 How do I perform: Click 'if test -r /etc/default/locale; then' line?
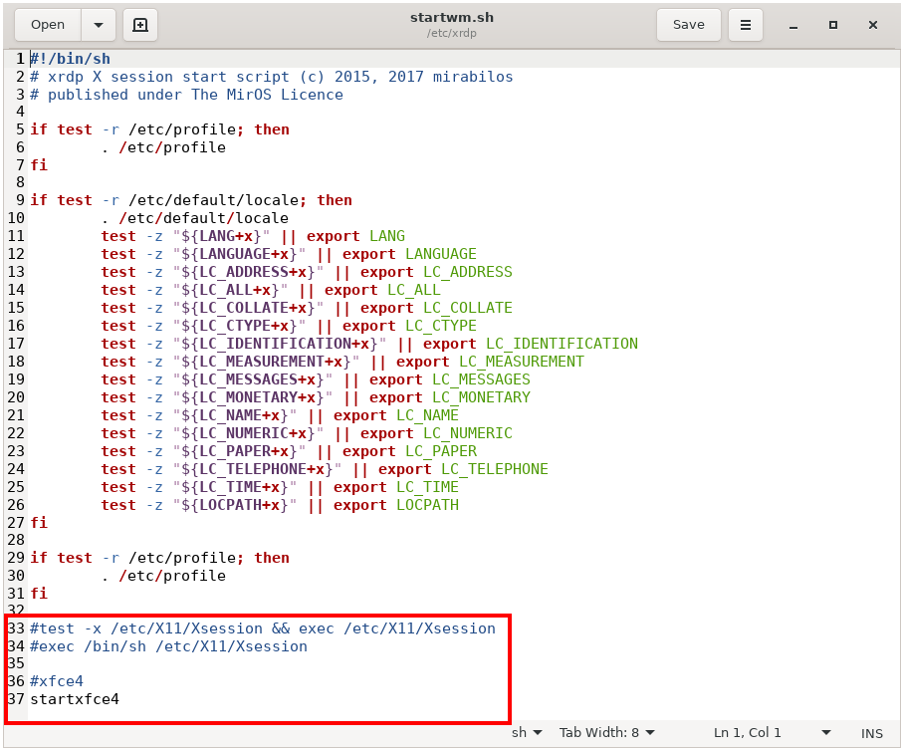click(x=191, y=200)
